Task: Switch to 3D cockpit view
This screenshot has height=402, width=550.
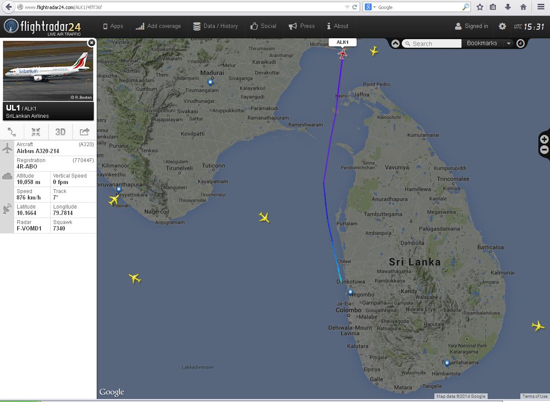Action: tap(60, 132)
